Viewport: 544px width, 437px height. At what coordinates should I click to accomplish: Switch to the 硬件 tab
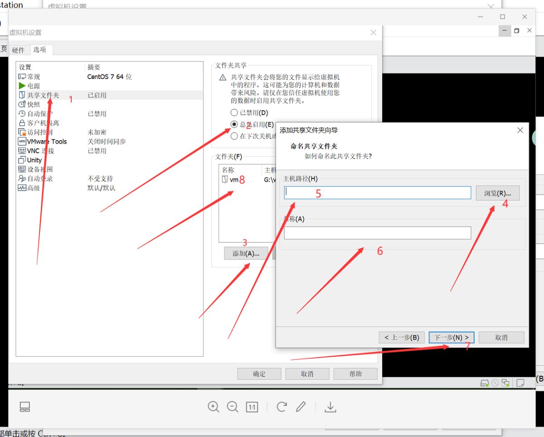(x=19, y=50)
